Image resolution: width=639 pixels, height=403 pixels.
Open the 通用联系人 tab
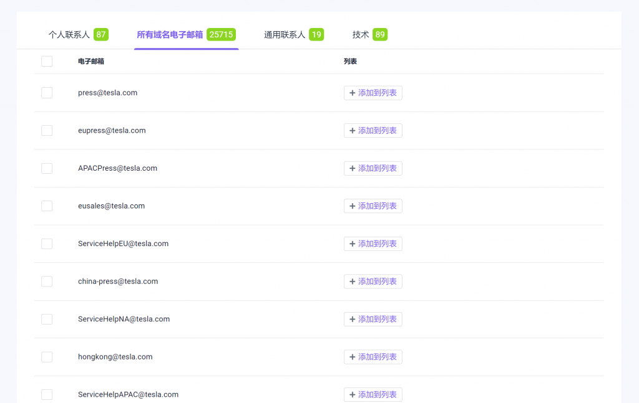[x=294, y=34]
